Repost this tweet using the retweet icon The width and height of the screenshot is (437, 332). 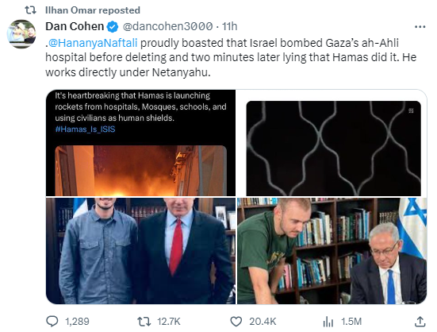[x=144, y=322]
